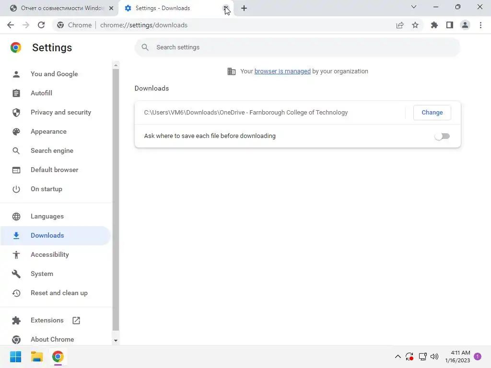491x368 pixels.
Task: Open the Windows Start menu
Action: (15, 356)
